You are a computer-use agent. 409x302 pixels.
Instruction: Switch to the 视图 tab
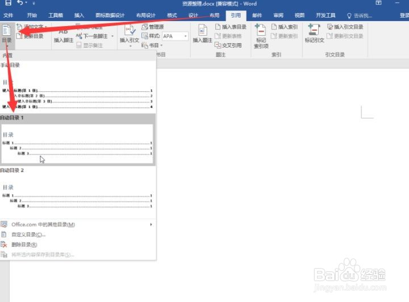(x=299, y=15)
